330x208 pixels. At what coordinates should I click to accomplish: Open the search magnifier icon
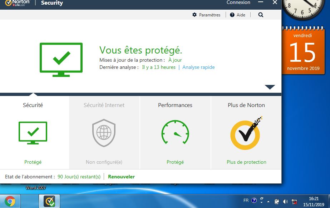point(261,15)
